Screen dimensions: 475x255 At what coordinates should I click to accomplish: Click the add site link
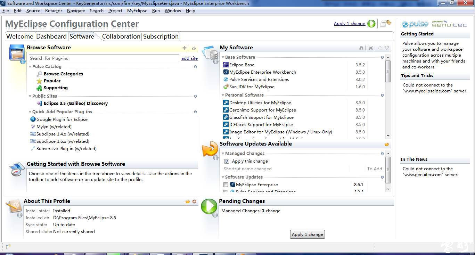tap(189, 58)
